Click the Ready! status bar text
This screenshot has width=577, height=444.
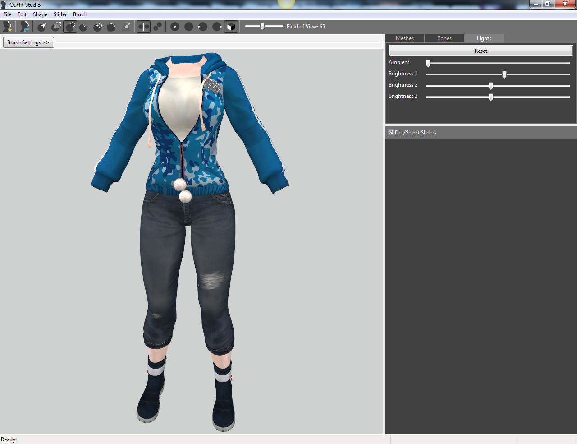coord(9,439)
